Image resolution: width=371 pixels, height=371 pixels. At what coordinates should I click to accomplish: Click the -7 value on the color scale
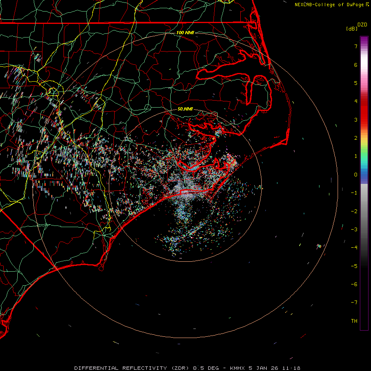point(354,303)
